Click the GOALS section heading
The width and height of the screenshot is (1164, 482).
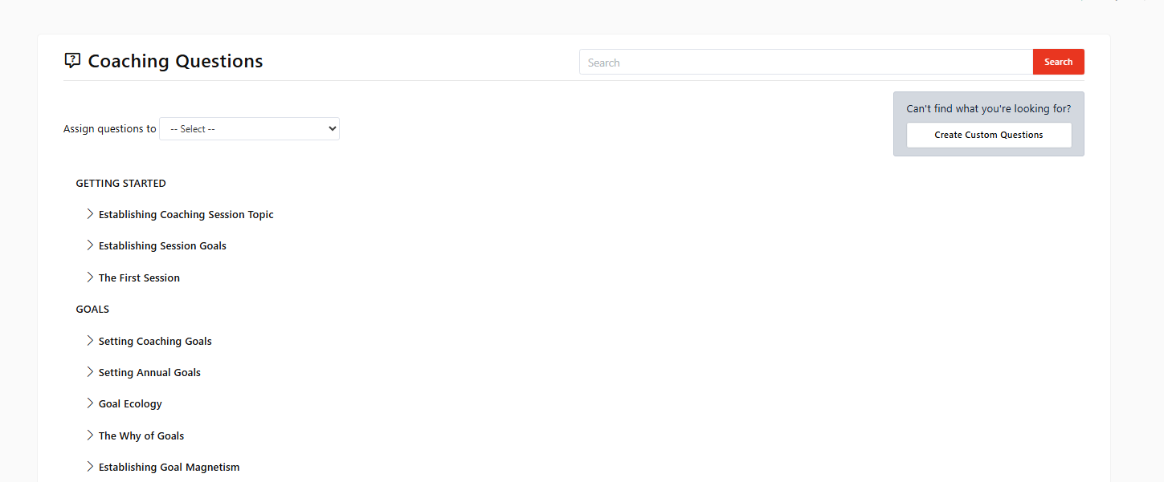(92, 309)
